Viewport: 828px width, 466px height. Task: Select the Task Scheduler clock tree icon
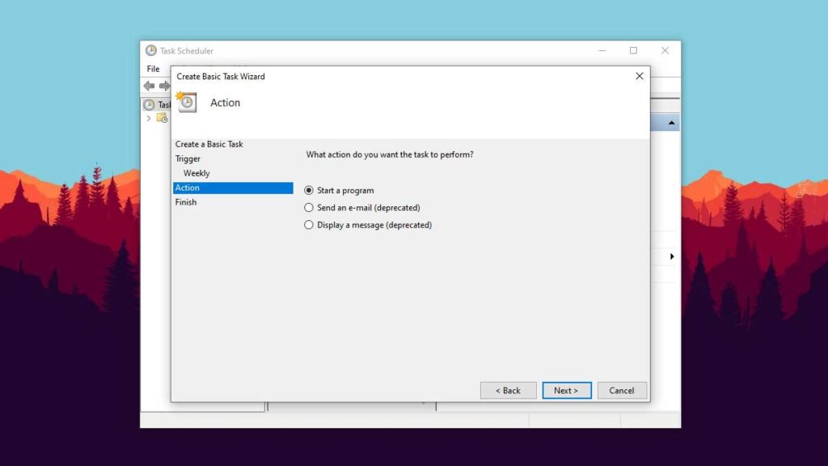(x=150, y=104)
